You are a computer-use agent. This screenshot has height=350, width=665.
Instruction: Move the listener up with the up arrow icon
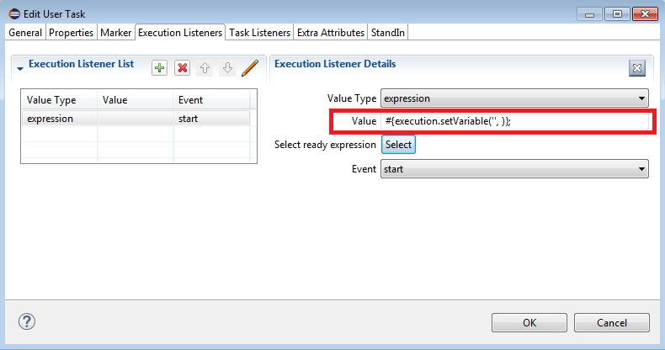(x=205, y=68)
